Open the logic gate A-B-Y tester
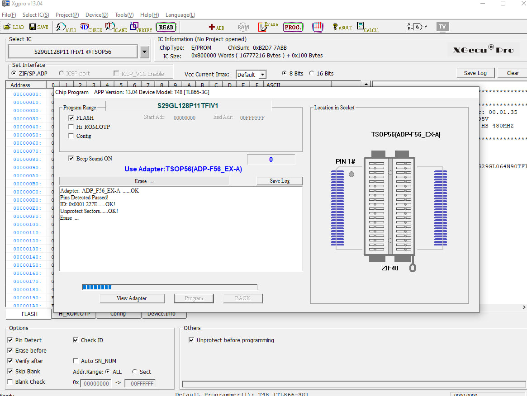The height and width of the screenshot is (396, 527). click(416, 27)
